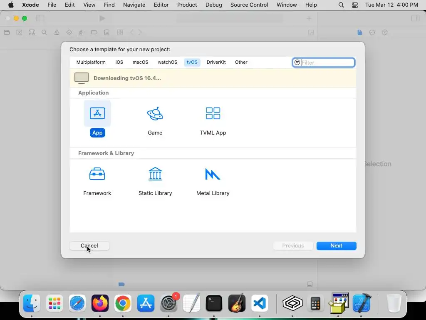The image size is (426, 320).
Task: Show the Issue navigator warning icon
Action: [x=57, y=32]
